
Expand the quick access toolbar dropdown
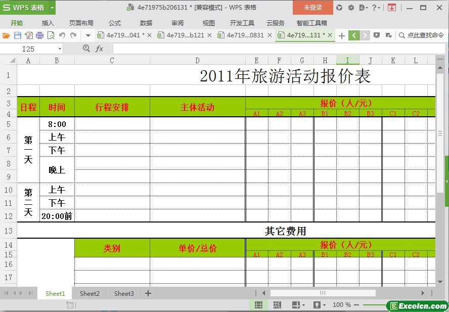(x=88, y=36)
